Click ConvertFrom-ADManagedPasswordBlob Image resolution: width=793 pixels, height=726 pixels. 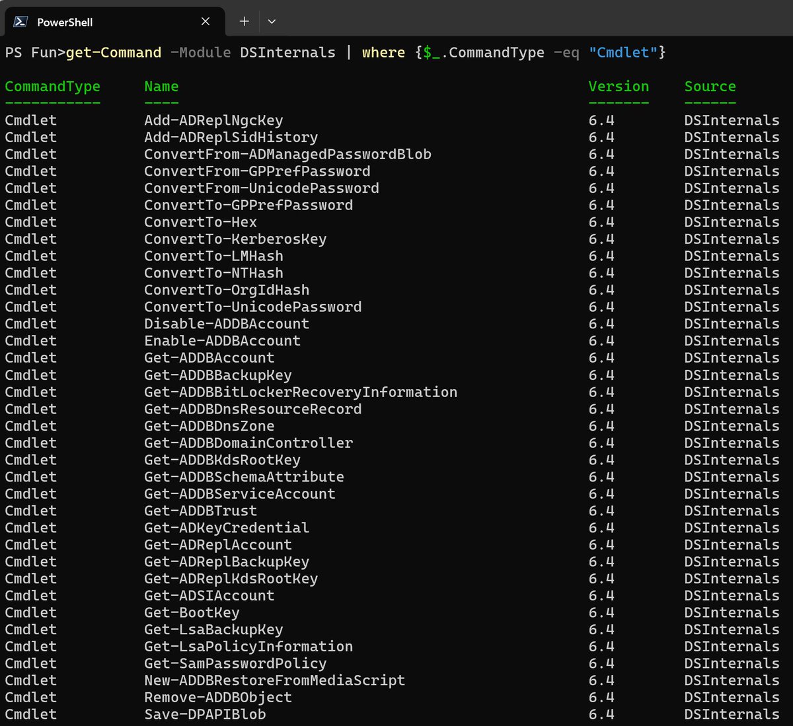(287, 154)
